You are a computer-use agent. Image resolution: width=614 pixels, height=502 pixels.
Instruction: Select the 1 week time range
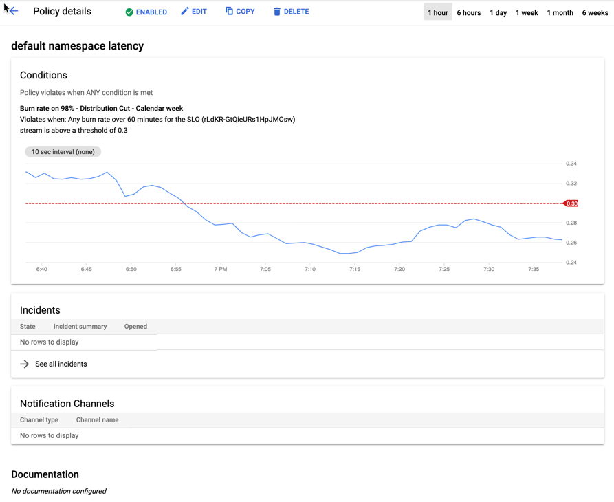coord(527,12)
